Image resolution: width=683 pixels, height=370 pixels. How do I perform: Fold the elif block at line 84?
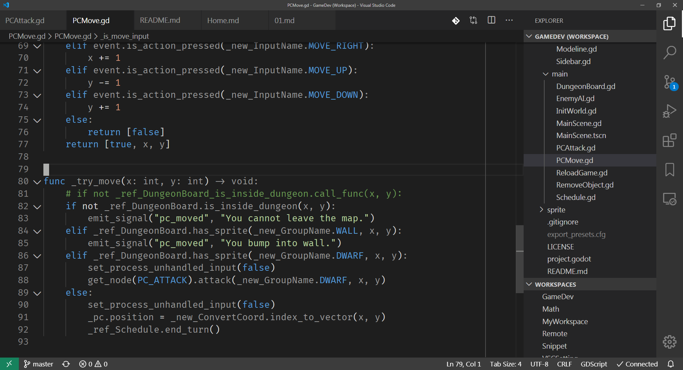[x=37, y=231]
